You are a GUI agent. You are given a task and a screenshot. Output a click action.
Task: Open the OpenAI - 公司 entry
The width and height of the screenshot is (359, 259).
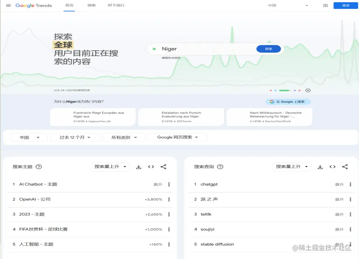click(x=35, y=200)
